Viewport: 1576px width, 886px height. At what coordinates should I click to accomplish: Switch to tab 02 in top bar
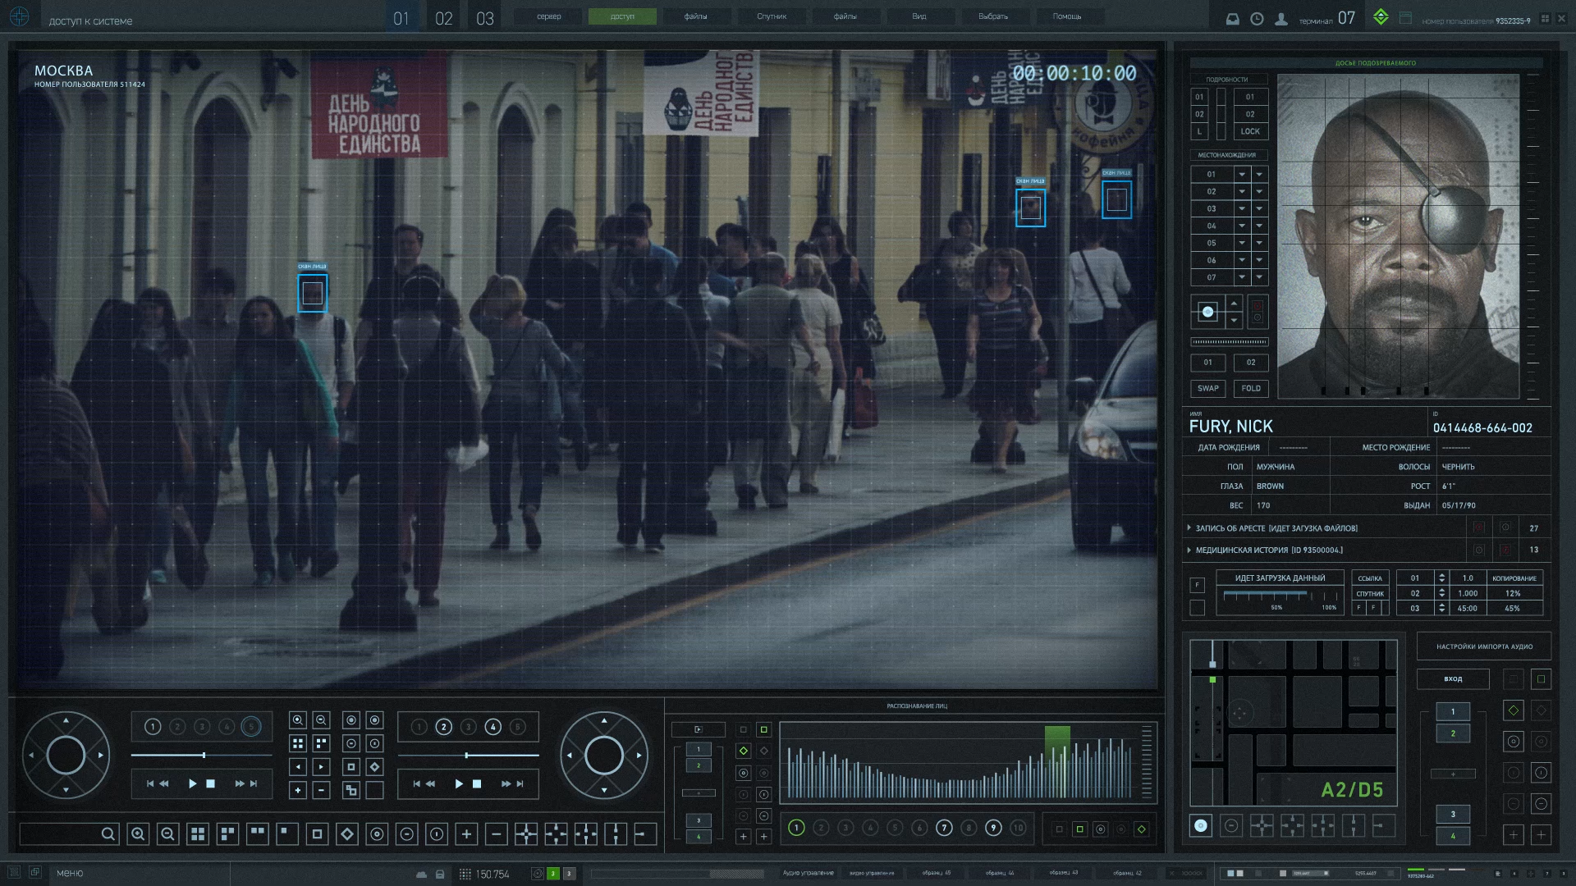pyautogui.click(x=443, y=18)
